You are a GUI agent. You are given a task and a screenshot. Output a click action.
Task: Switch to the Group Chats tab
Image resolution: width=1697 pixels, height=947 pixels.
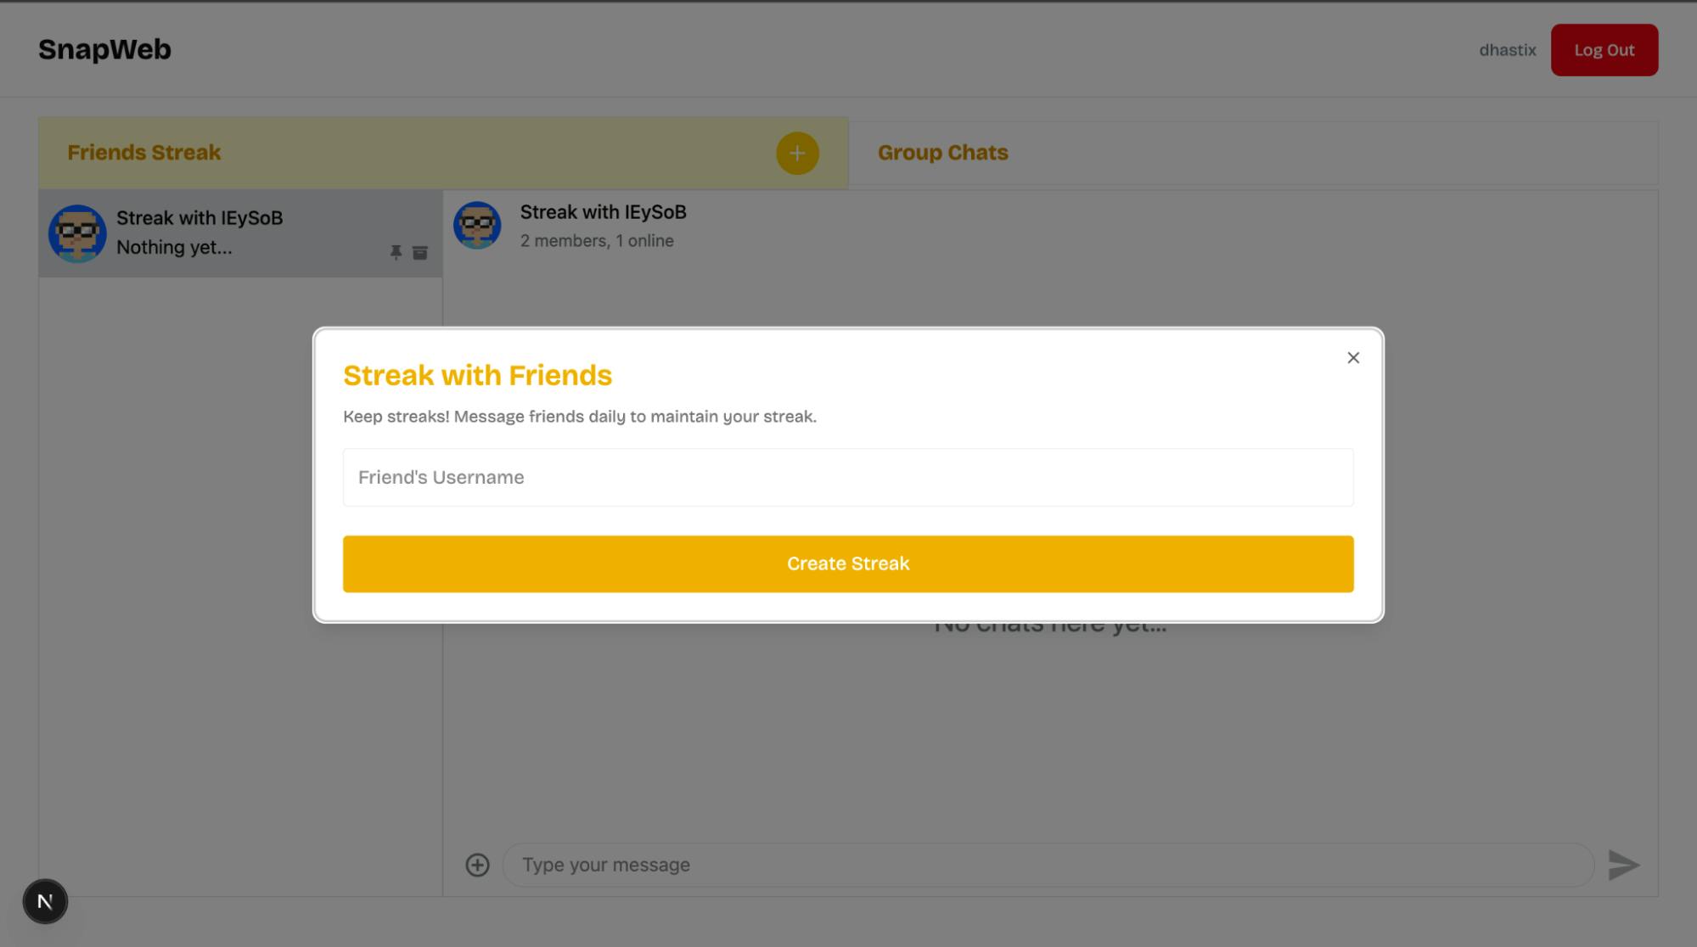pyautogui.click(x=942, y=153)
